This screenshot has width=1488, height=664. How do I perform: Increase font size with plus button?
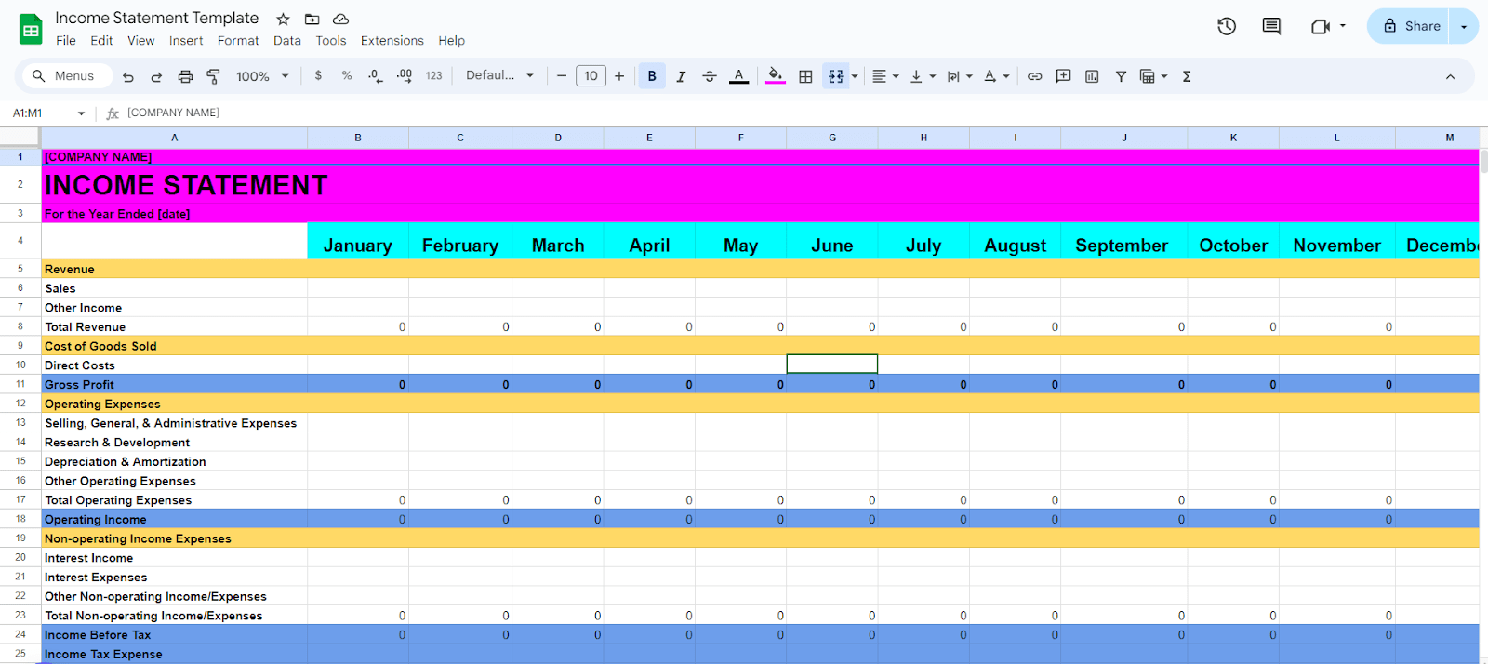click(619, 76)
